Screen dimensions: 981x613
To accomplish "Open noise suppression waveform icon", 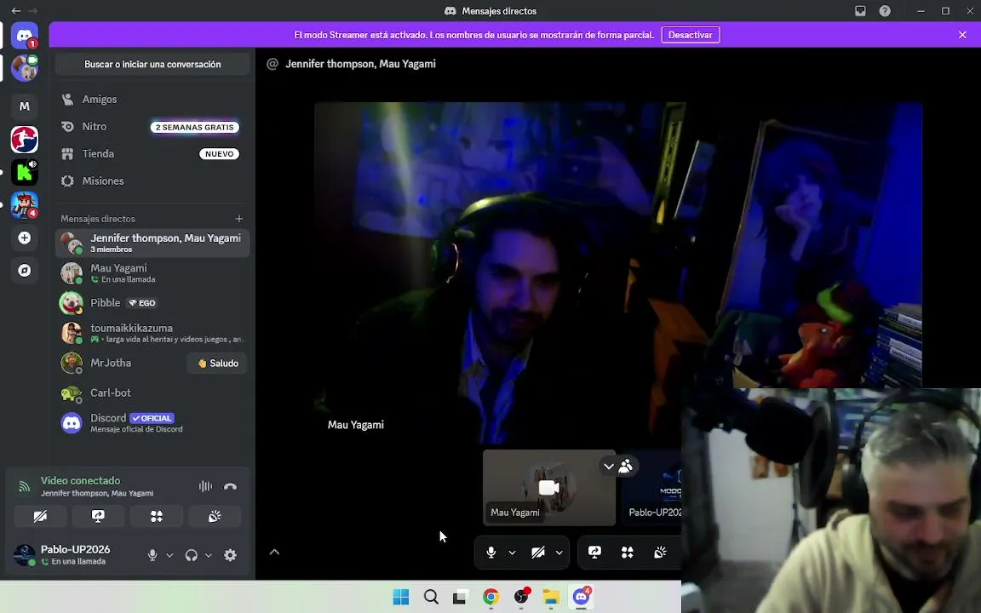I will pos(205,486).
